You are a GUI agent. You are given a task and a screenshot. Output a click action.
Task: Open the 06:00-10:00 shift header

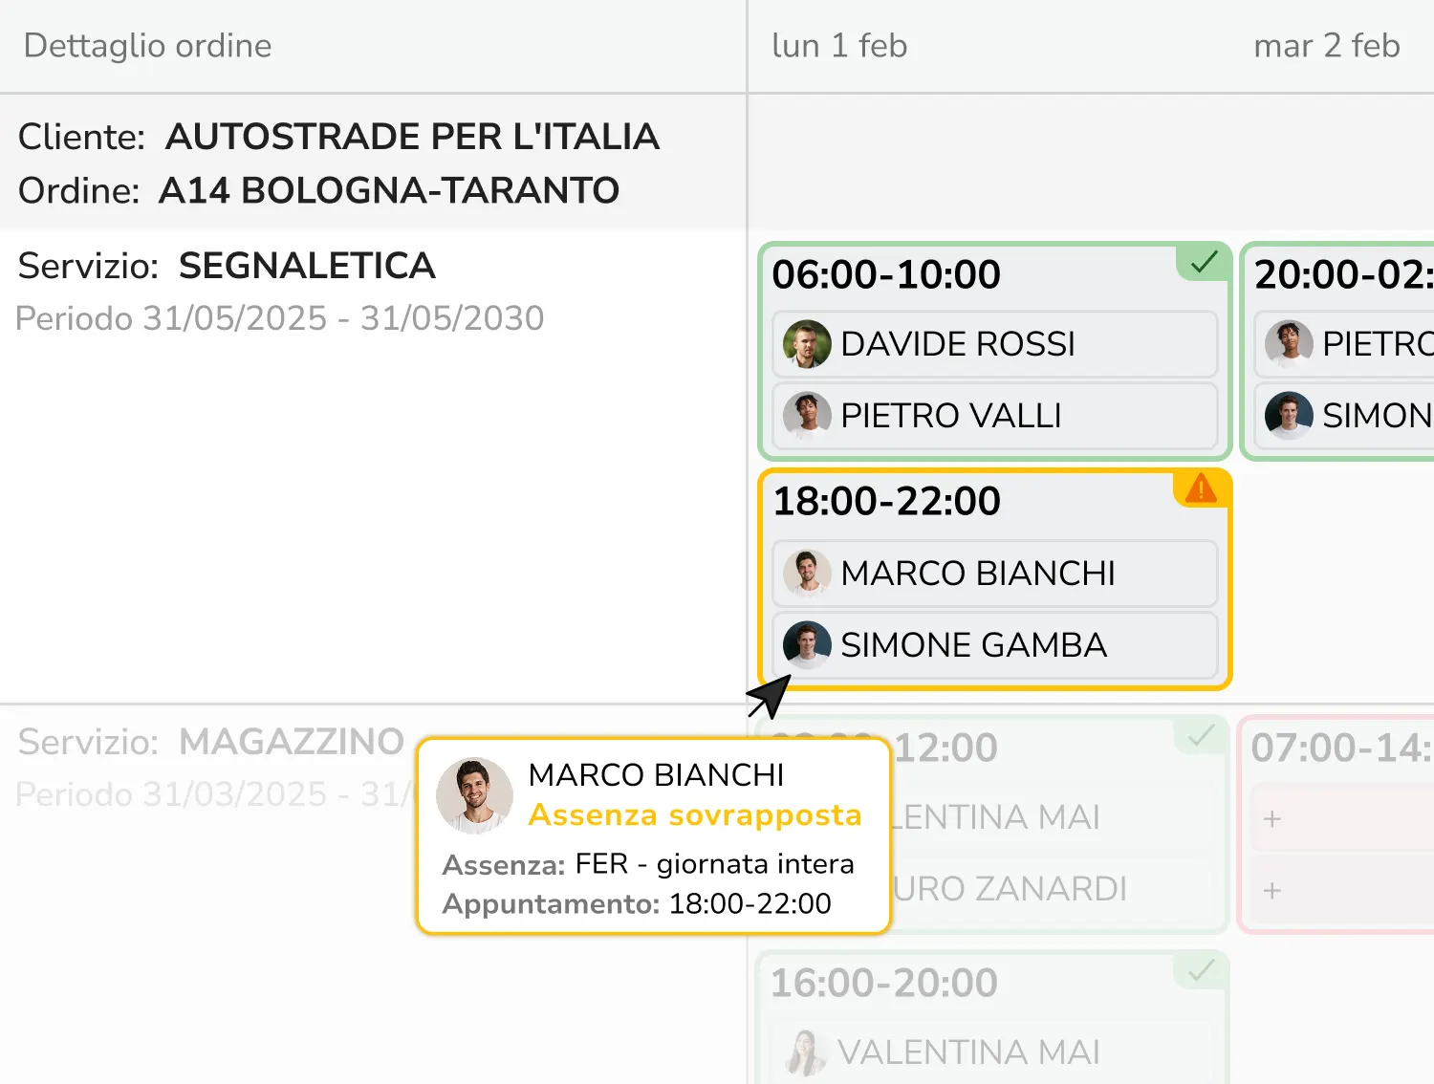click(886, 275)
